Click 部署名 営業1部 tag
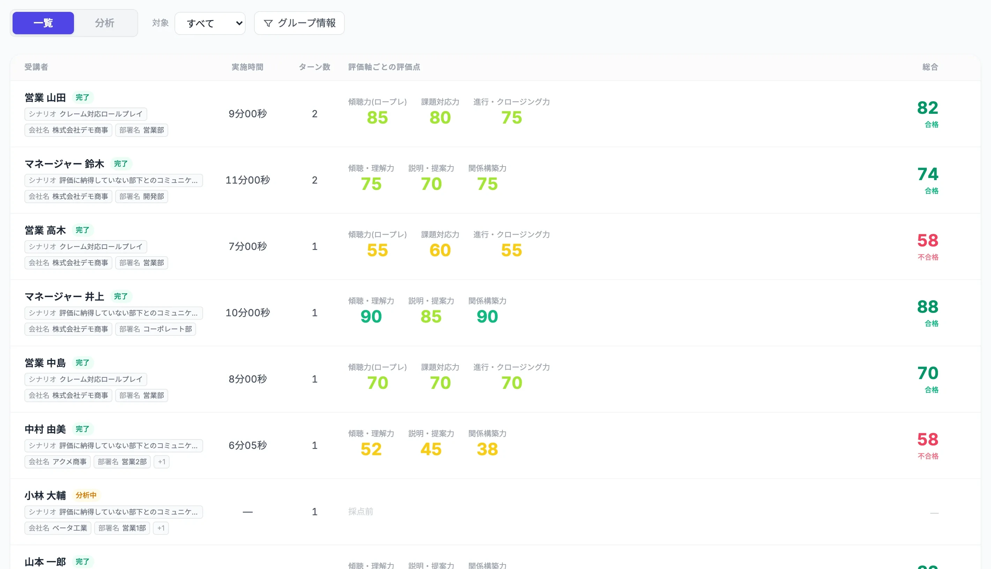This screenshot has width=991, height=569. click(x=122, y=529)
